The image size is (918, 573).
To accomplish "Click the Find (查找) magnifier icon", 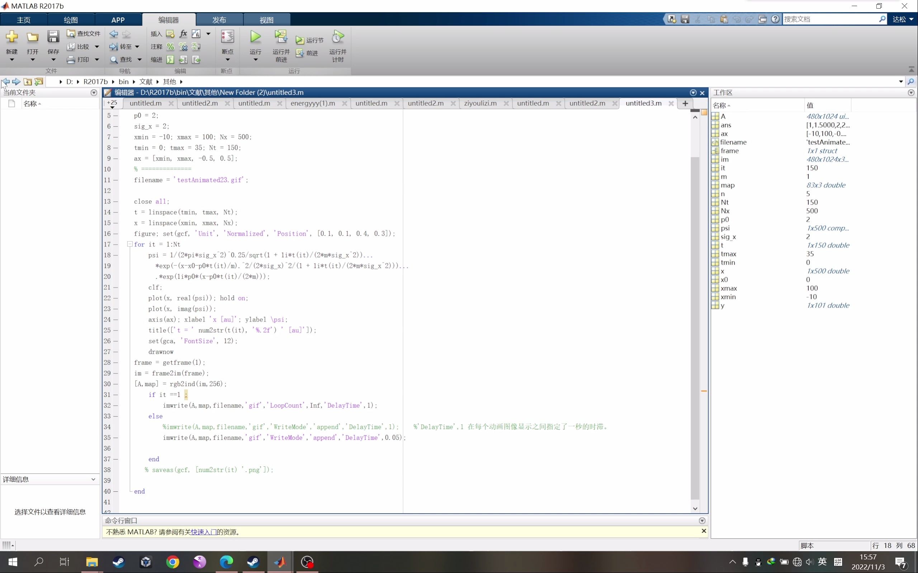I will point(113,59).
